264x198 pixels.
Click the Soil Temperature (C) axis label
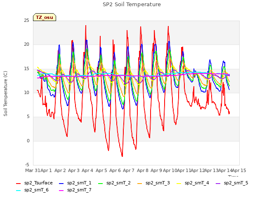point(5,94)
